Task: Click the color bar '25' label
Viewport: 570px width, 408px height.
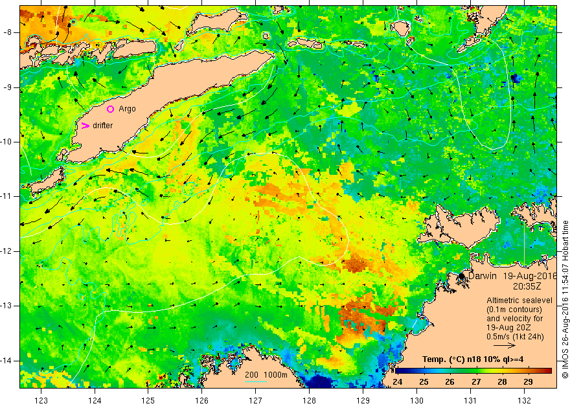Action: 424,382
